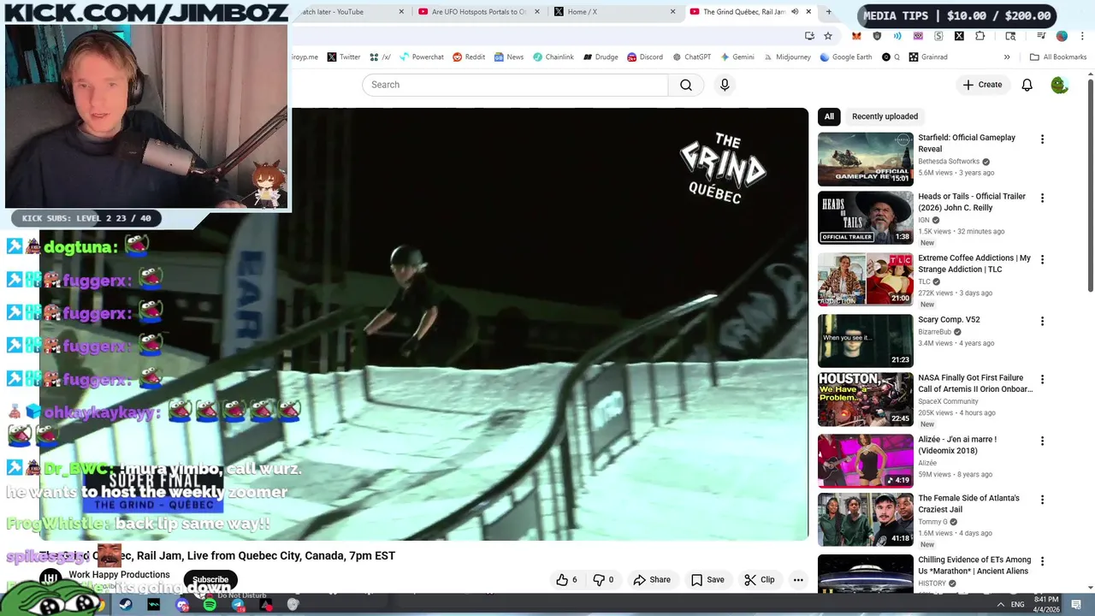Show hidden system tray icons chevron
1095x616 pixels.
point(1000,604)
